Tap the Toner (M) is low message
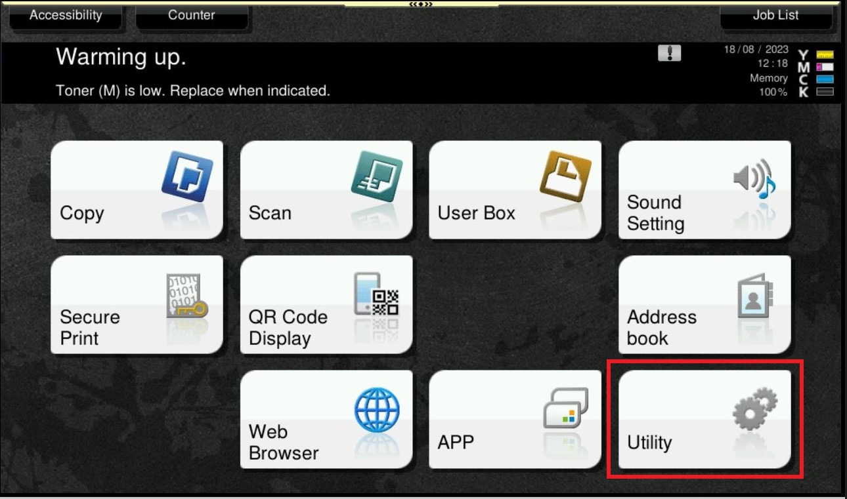This screenshot has width=847, height=499. (x=193, y=90)
